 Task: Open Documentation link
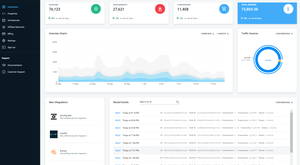click(15, 65)
